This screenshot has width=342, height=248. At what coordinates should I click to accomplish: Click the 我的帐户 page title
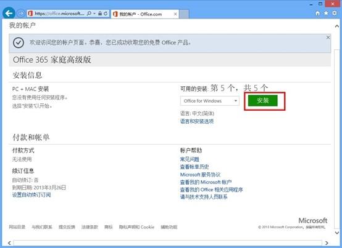tap(22, 25)
